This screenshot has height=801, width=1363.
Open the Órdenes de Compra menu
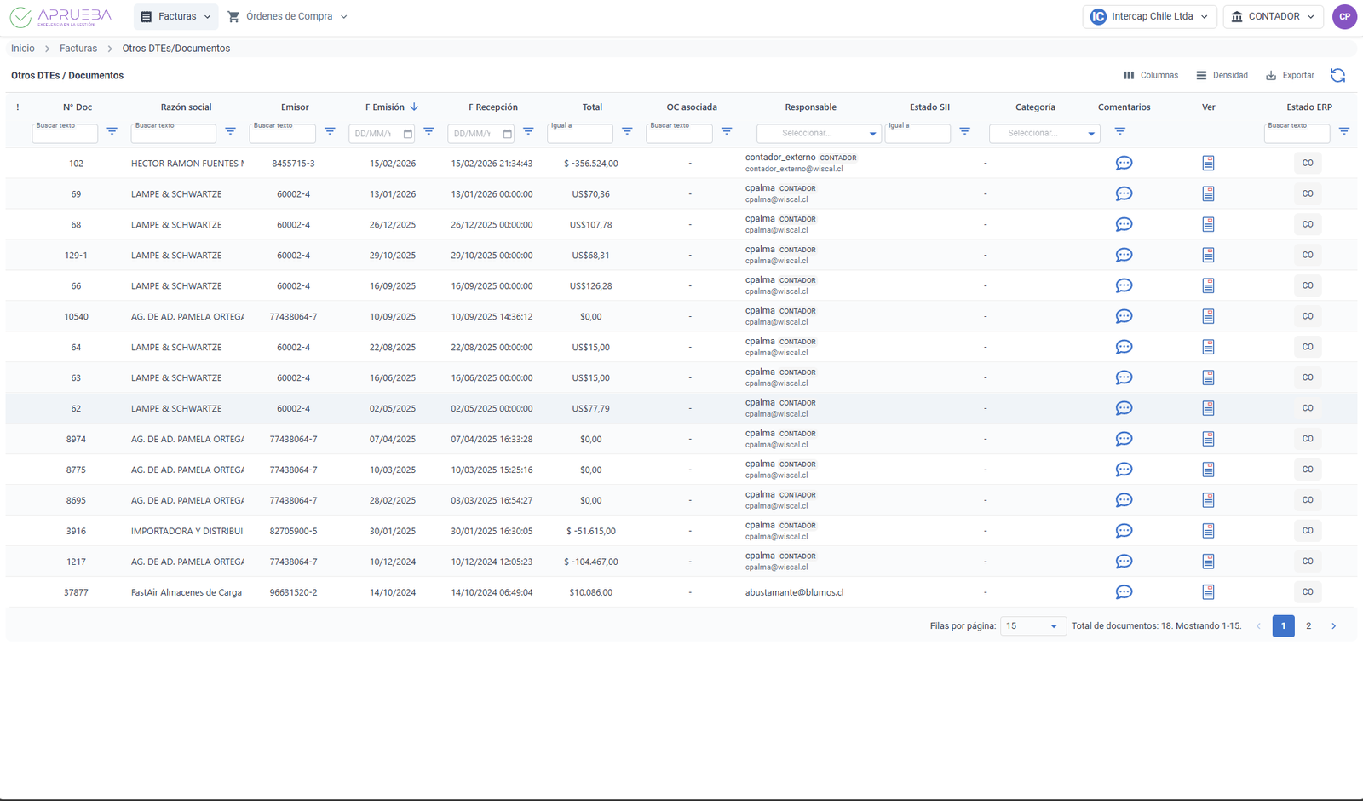[288, 16]
